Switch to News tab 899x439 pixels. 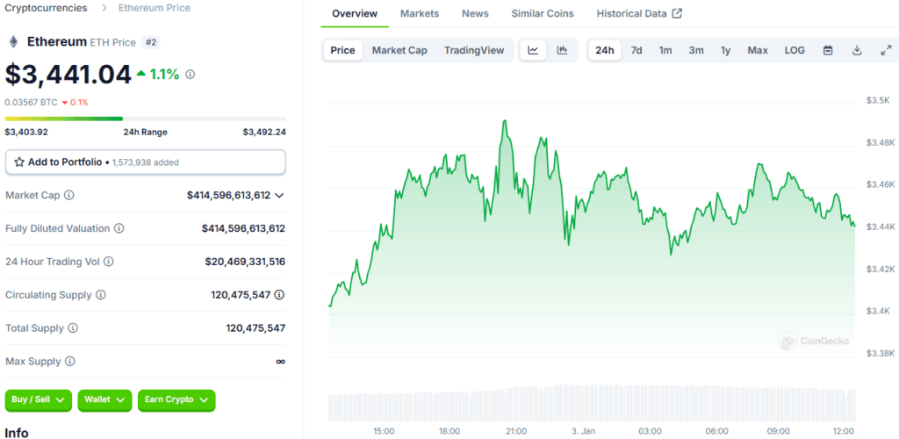pos(475,14)
